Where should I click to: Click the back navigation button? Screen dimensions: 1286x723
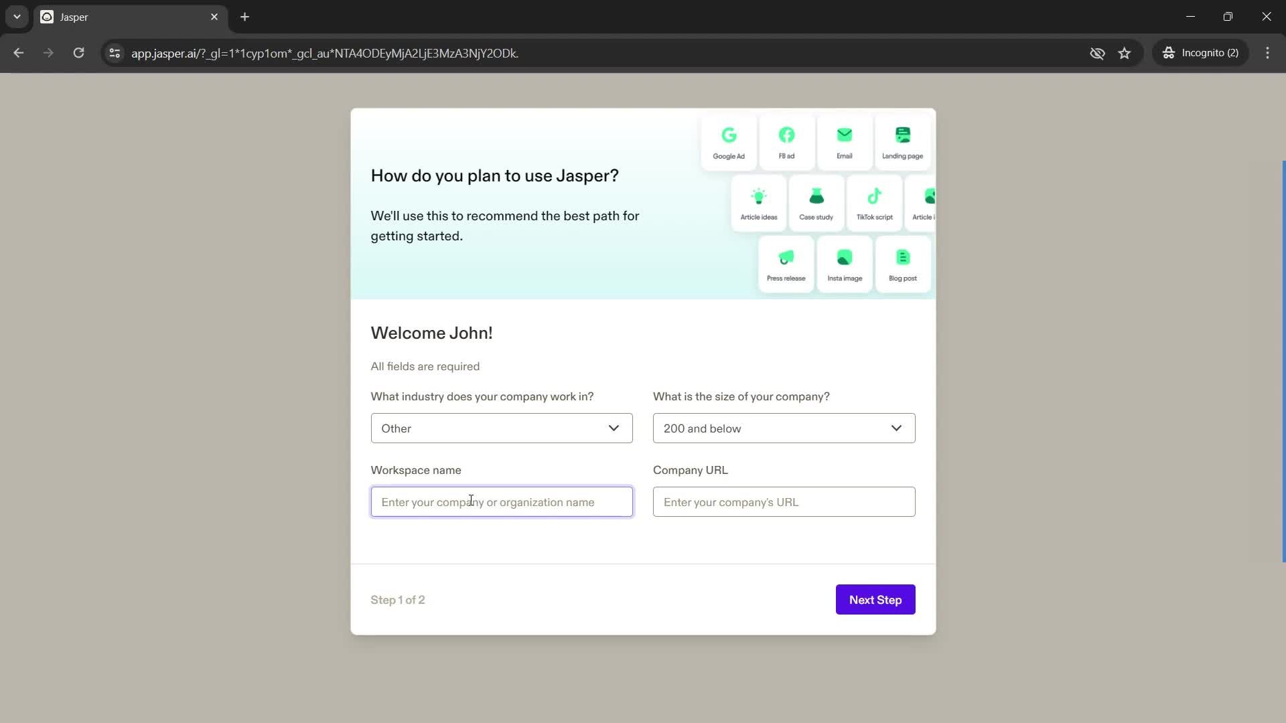pos(19,53)
